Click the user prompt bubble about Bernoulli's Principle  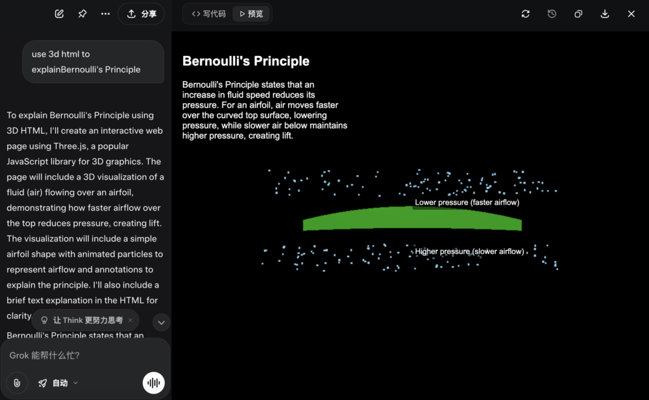point(93,62)
